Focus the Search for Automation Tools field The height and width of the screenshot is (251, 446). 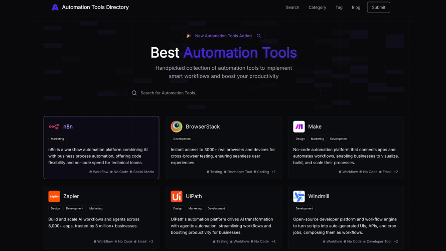(224, 93)
